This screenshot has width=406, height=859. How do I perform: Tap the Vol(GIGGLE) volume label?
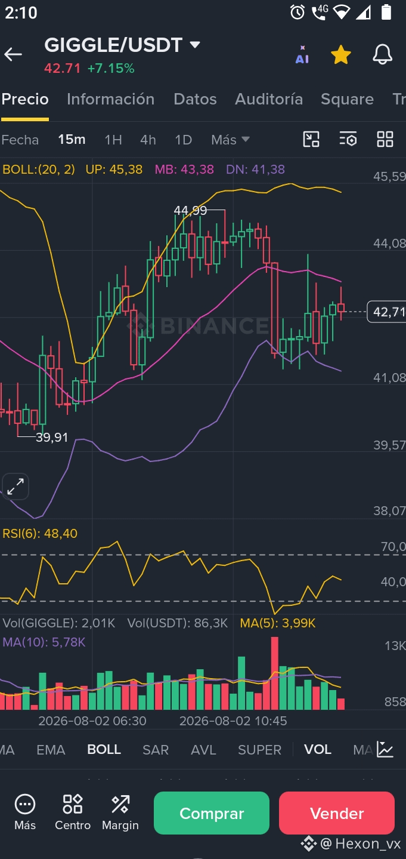pyautogui.click(x=59, y=623)
